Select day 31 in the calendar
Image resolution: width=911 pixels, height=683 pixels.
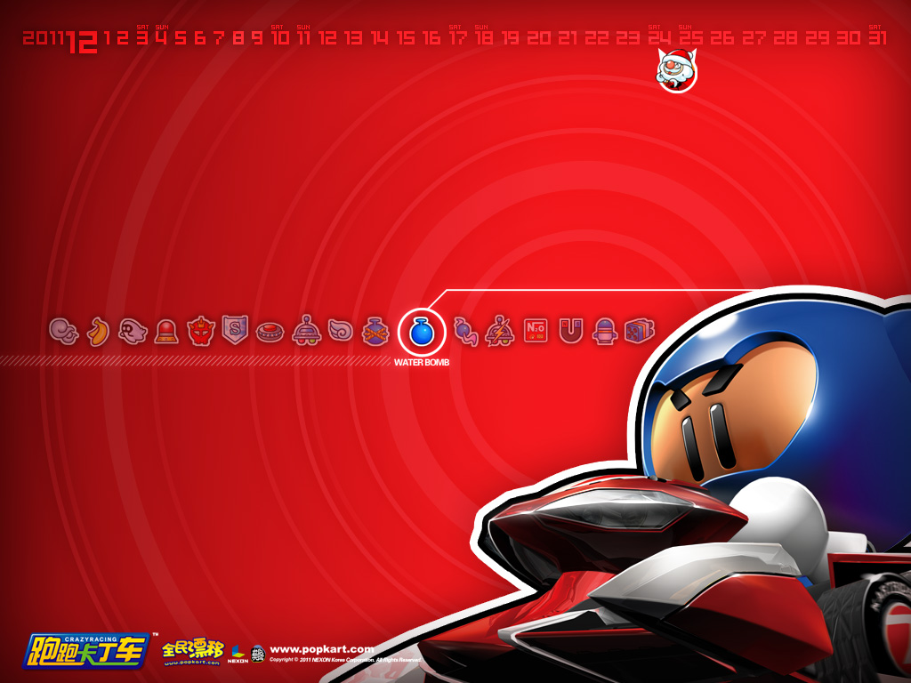coord(877,38)
